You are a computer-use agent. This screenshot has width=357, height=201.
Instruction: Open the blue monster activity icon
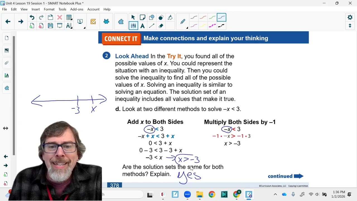(x=106, y=21)
